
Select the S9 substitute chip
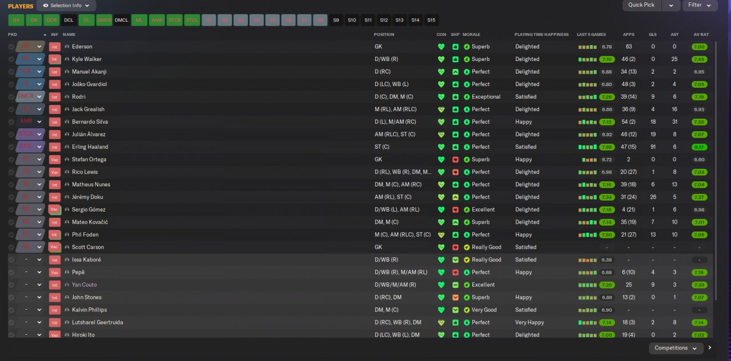pyautogui.click(x=336, y=20)
